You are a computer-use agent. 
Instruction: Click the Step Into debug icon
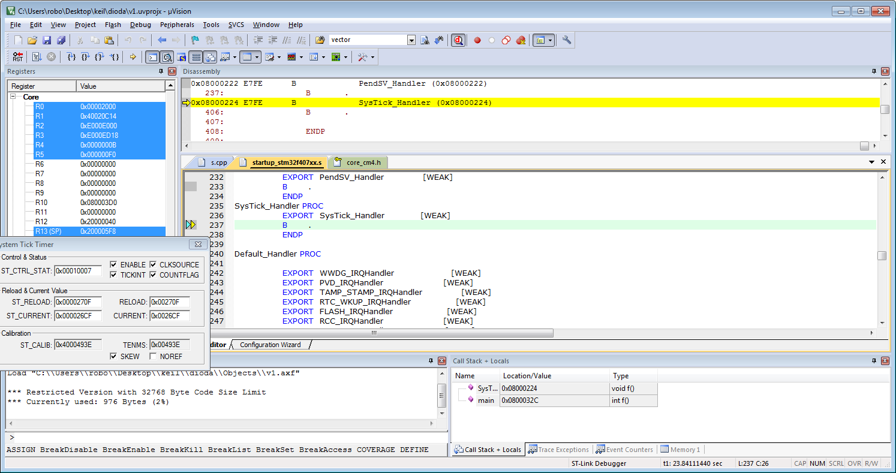coord(71,57)
